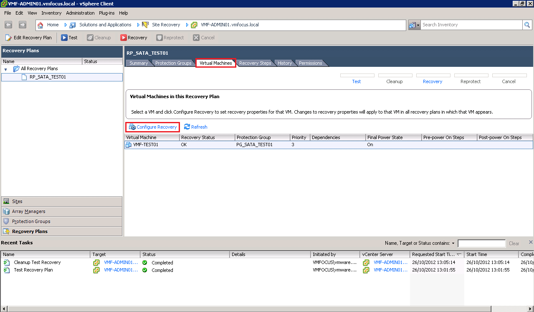Image resolution: width=534 pixels, height=312 pixels.
Task: Open the Sites pane
Action: 17,201
